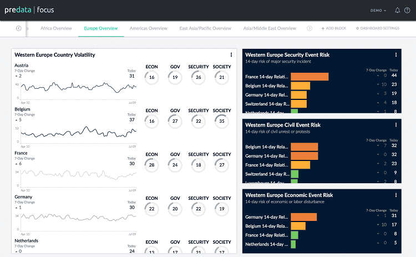Open the East Asia/Pacific Overview tab
Image resolution: width=416 pixels, height=257 pixels.
click(x=205, y=28)
